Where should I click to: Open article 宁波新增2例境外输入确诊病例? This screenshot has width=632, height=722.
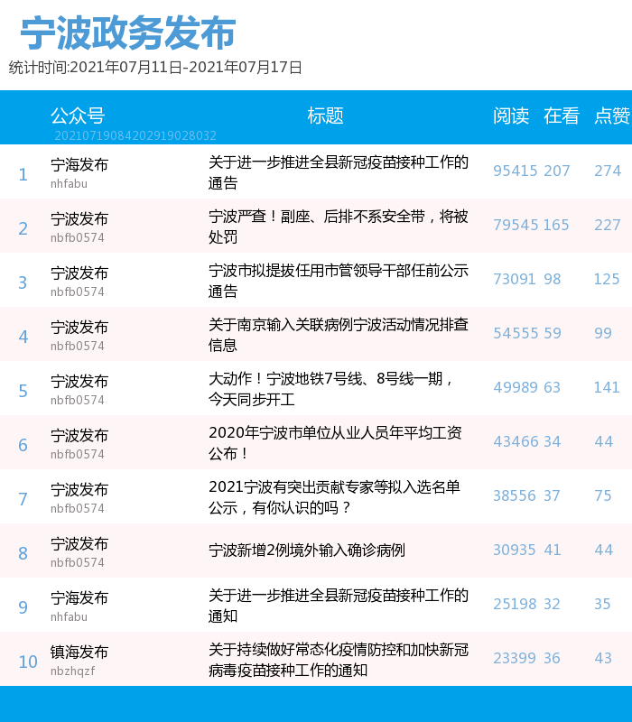[x=307, y=550]
